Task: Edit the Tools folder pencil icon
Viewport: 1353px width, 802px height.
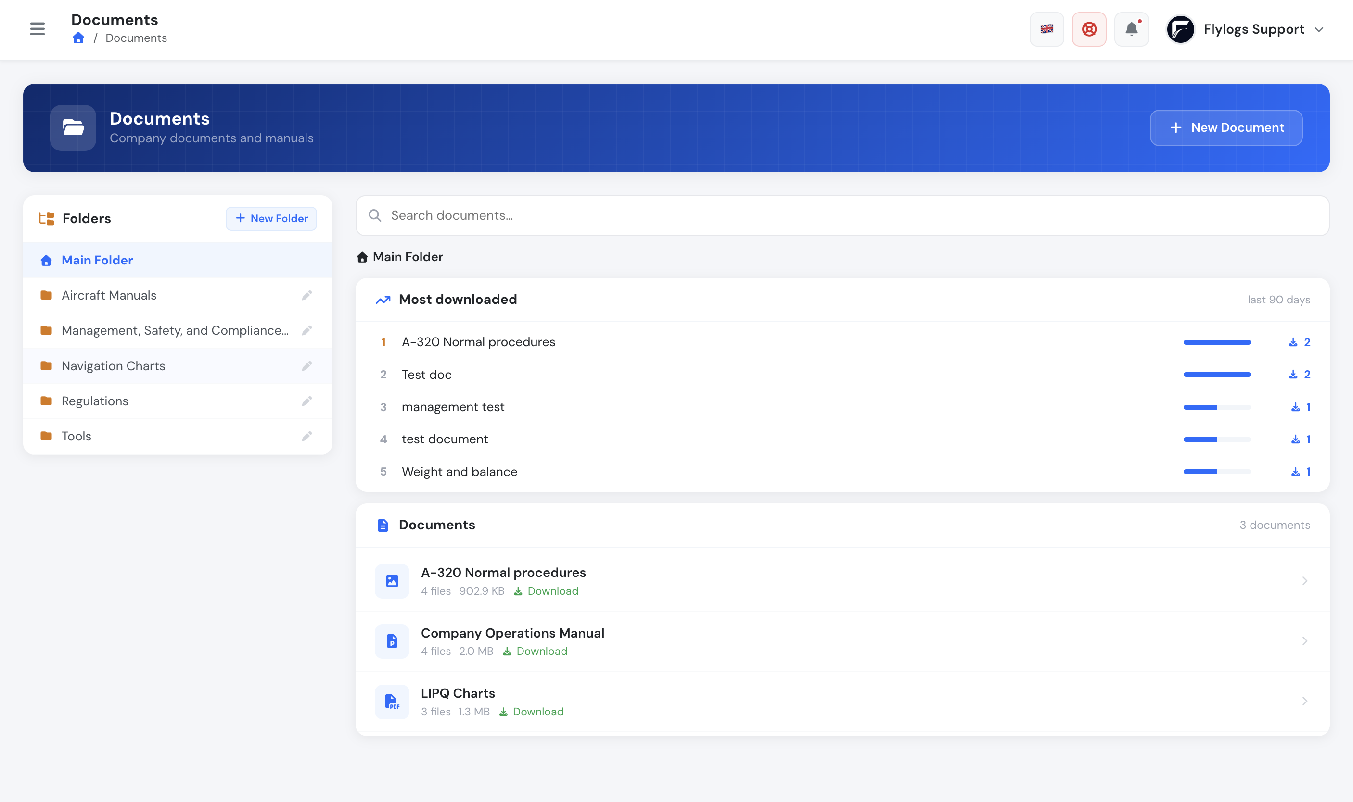Action: pos(306,436)
